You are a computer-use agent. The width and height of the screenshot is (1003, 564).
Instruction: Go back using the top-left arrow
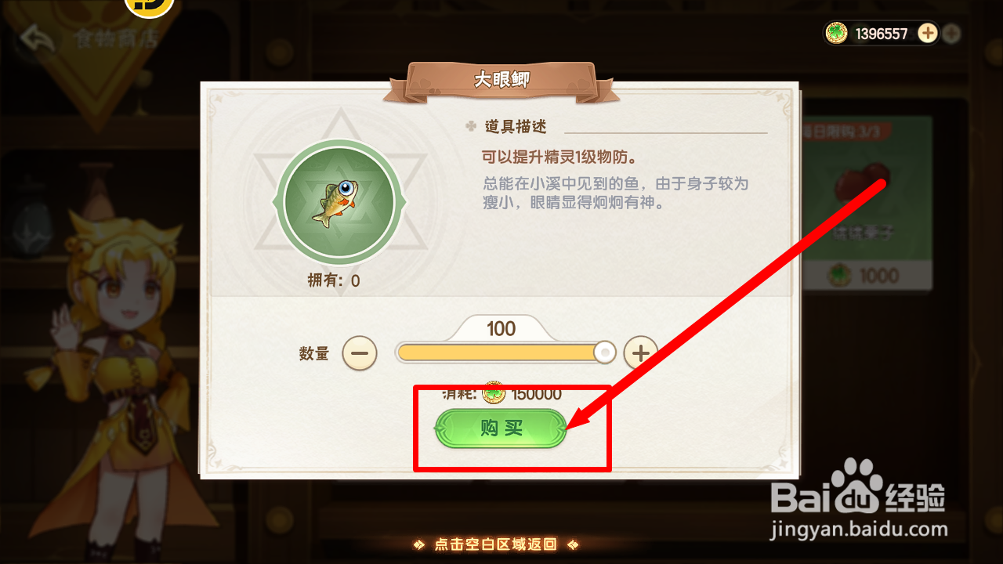tap(38, 38)
